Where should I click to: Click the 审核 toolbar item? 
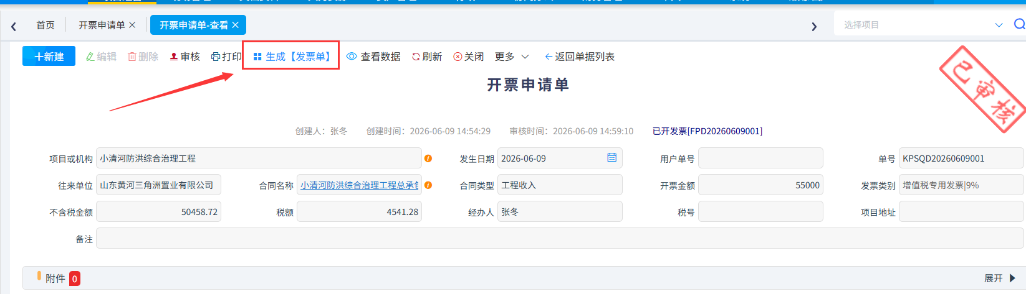185,57
